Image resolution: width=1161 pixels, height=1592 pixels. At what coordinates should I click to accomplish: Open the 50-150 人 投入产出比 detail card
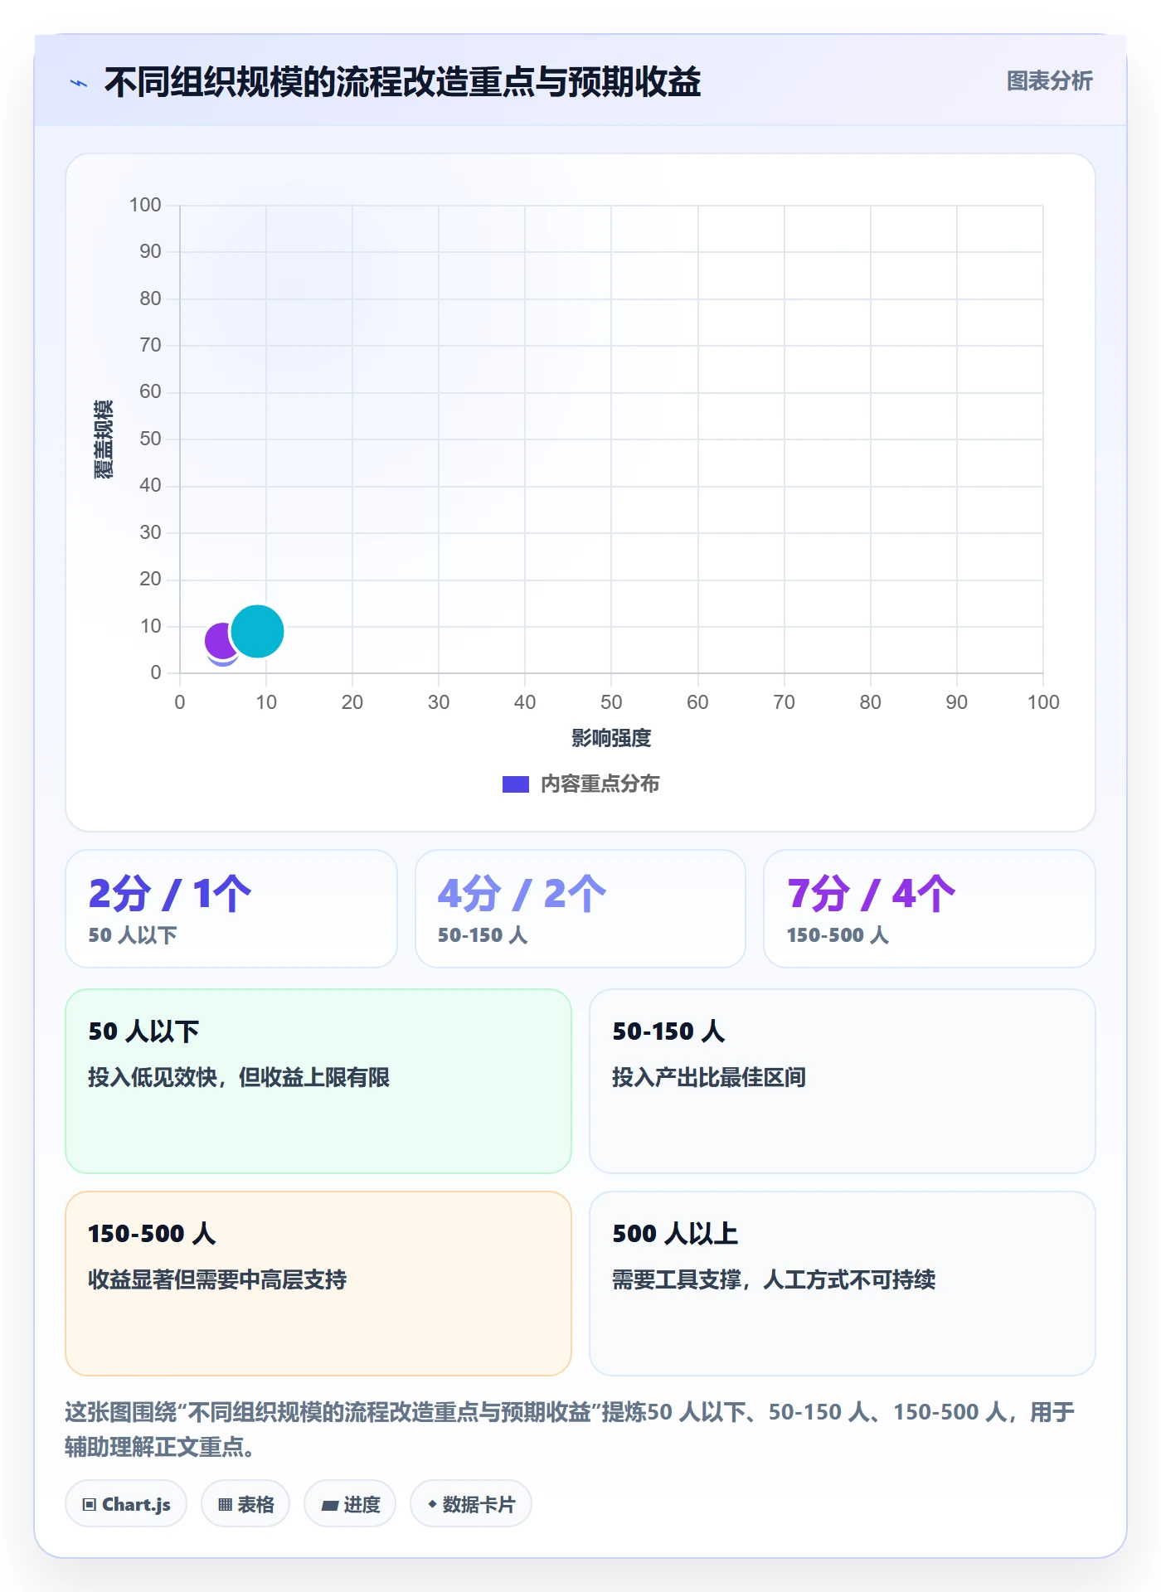point(843,1081)
